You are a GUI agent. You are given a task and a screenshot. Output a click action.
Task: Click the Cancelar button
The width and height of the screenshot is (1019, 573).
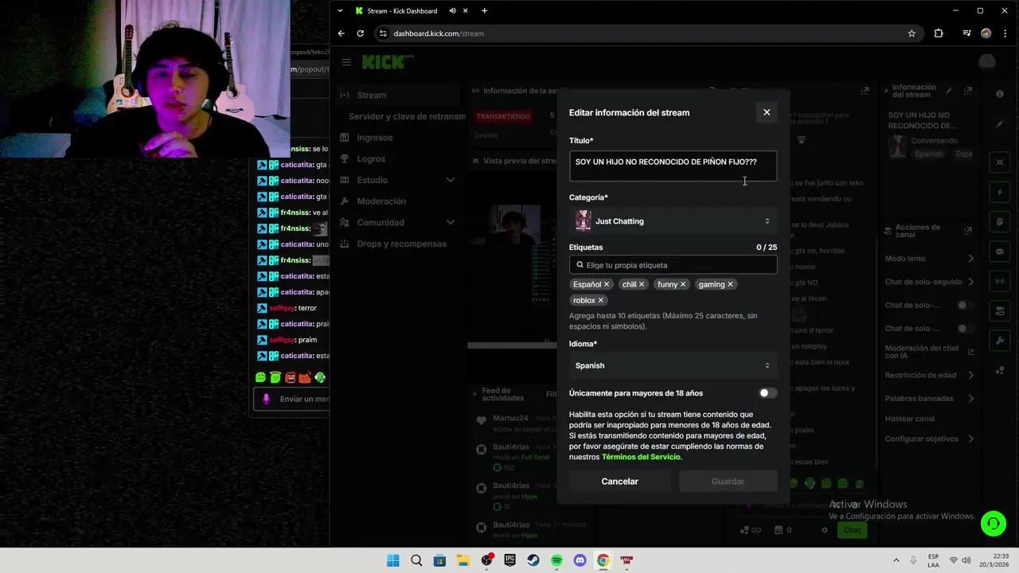pyautogui.click(x=619, y=481)
